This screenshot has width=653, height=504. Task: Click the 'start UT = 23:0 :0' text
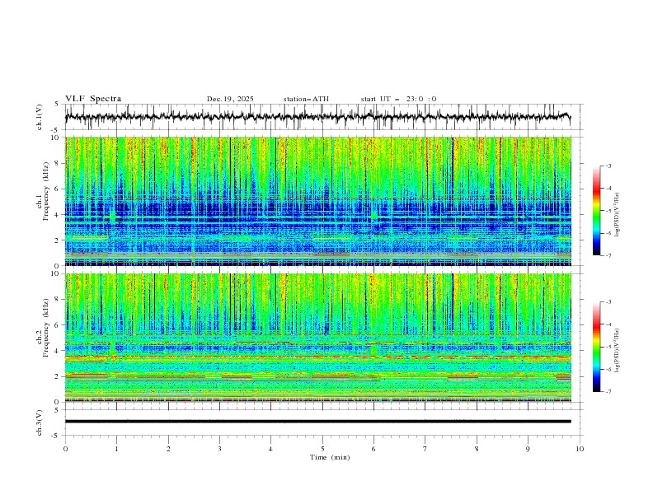pyautogui.click(x=398, y=99)
